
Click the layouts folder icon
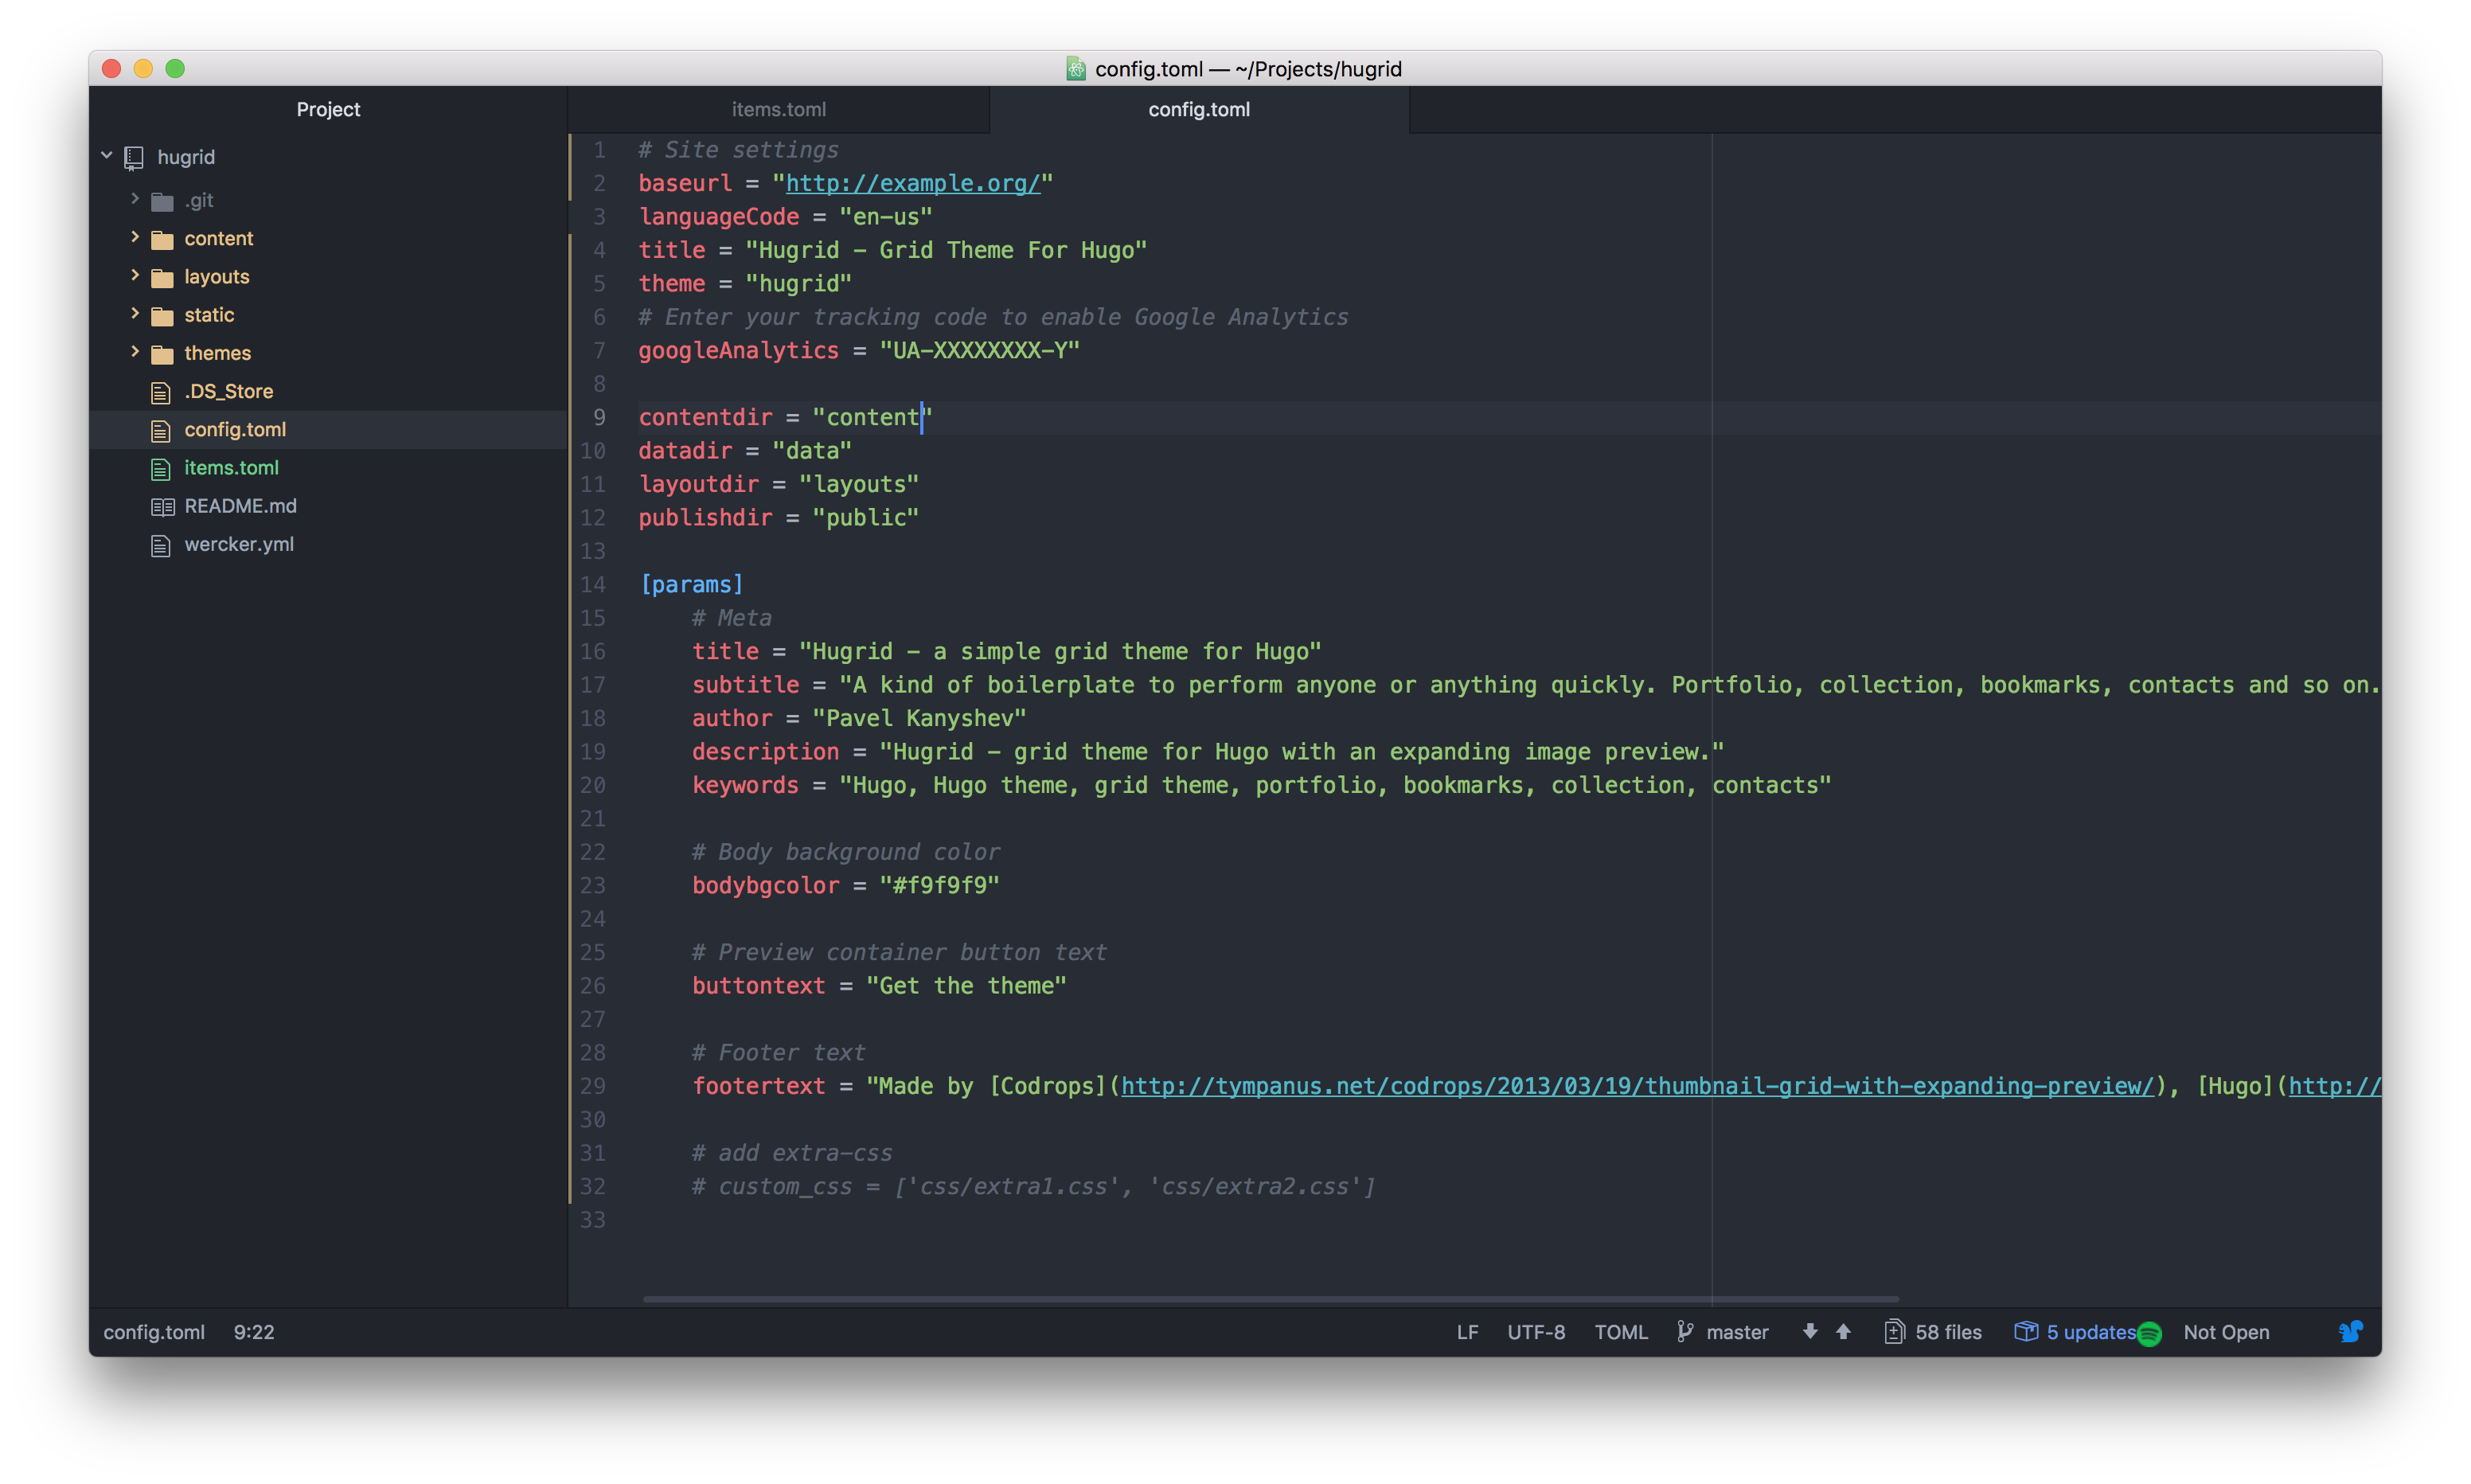tap(162, 277)
